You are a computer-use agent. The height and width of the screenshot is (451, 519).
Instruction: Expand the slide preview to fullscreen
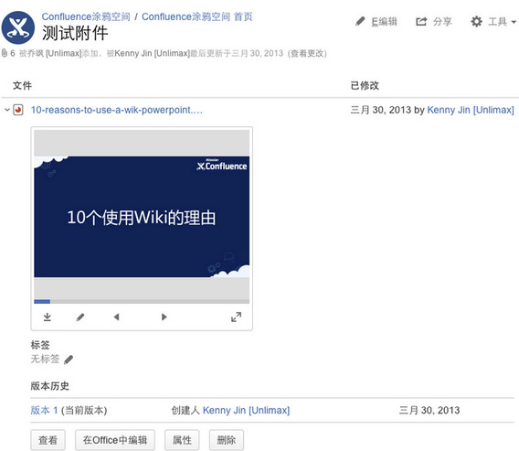[236, 317]
